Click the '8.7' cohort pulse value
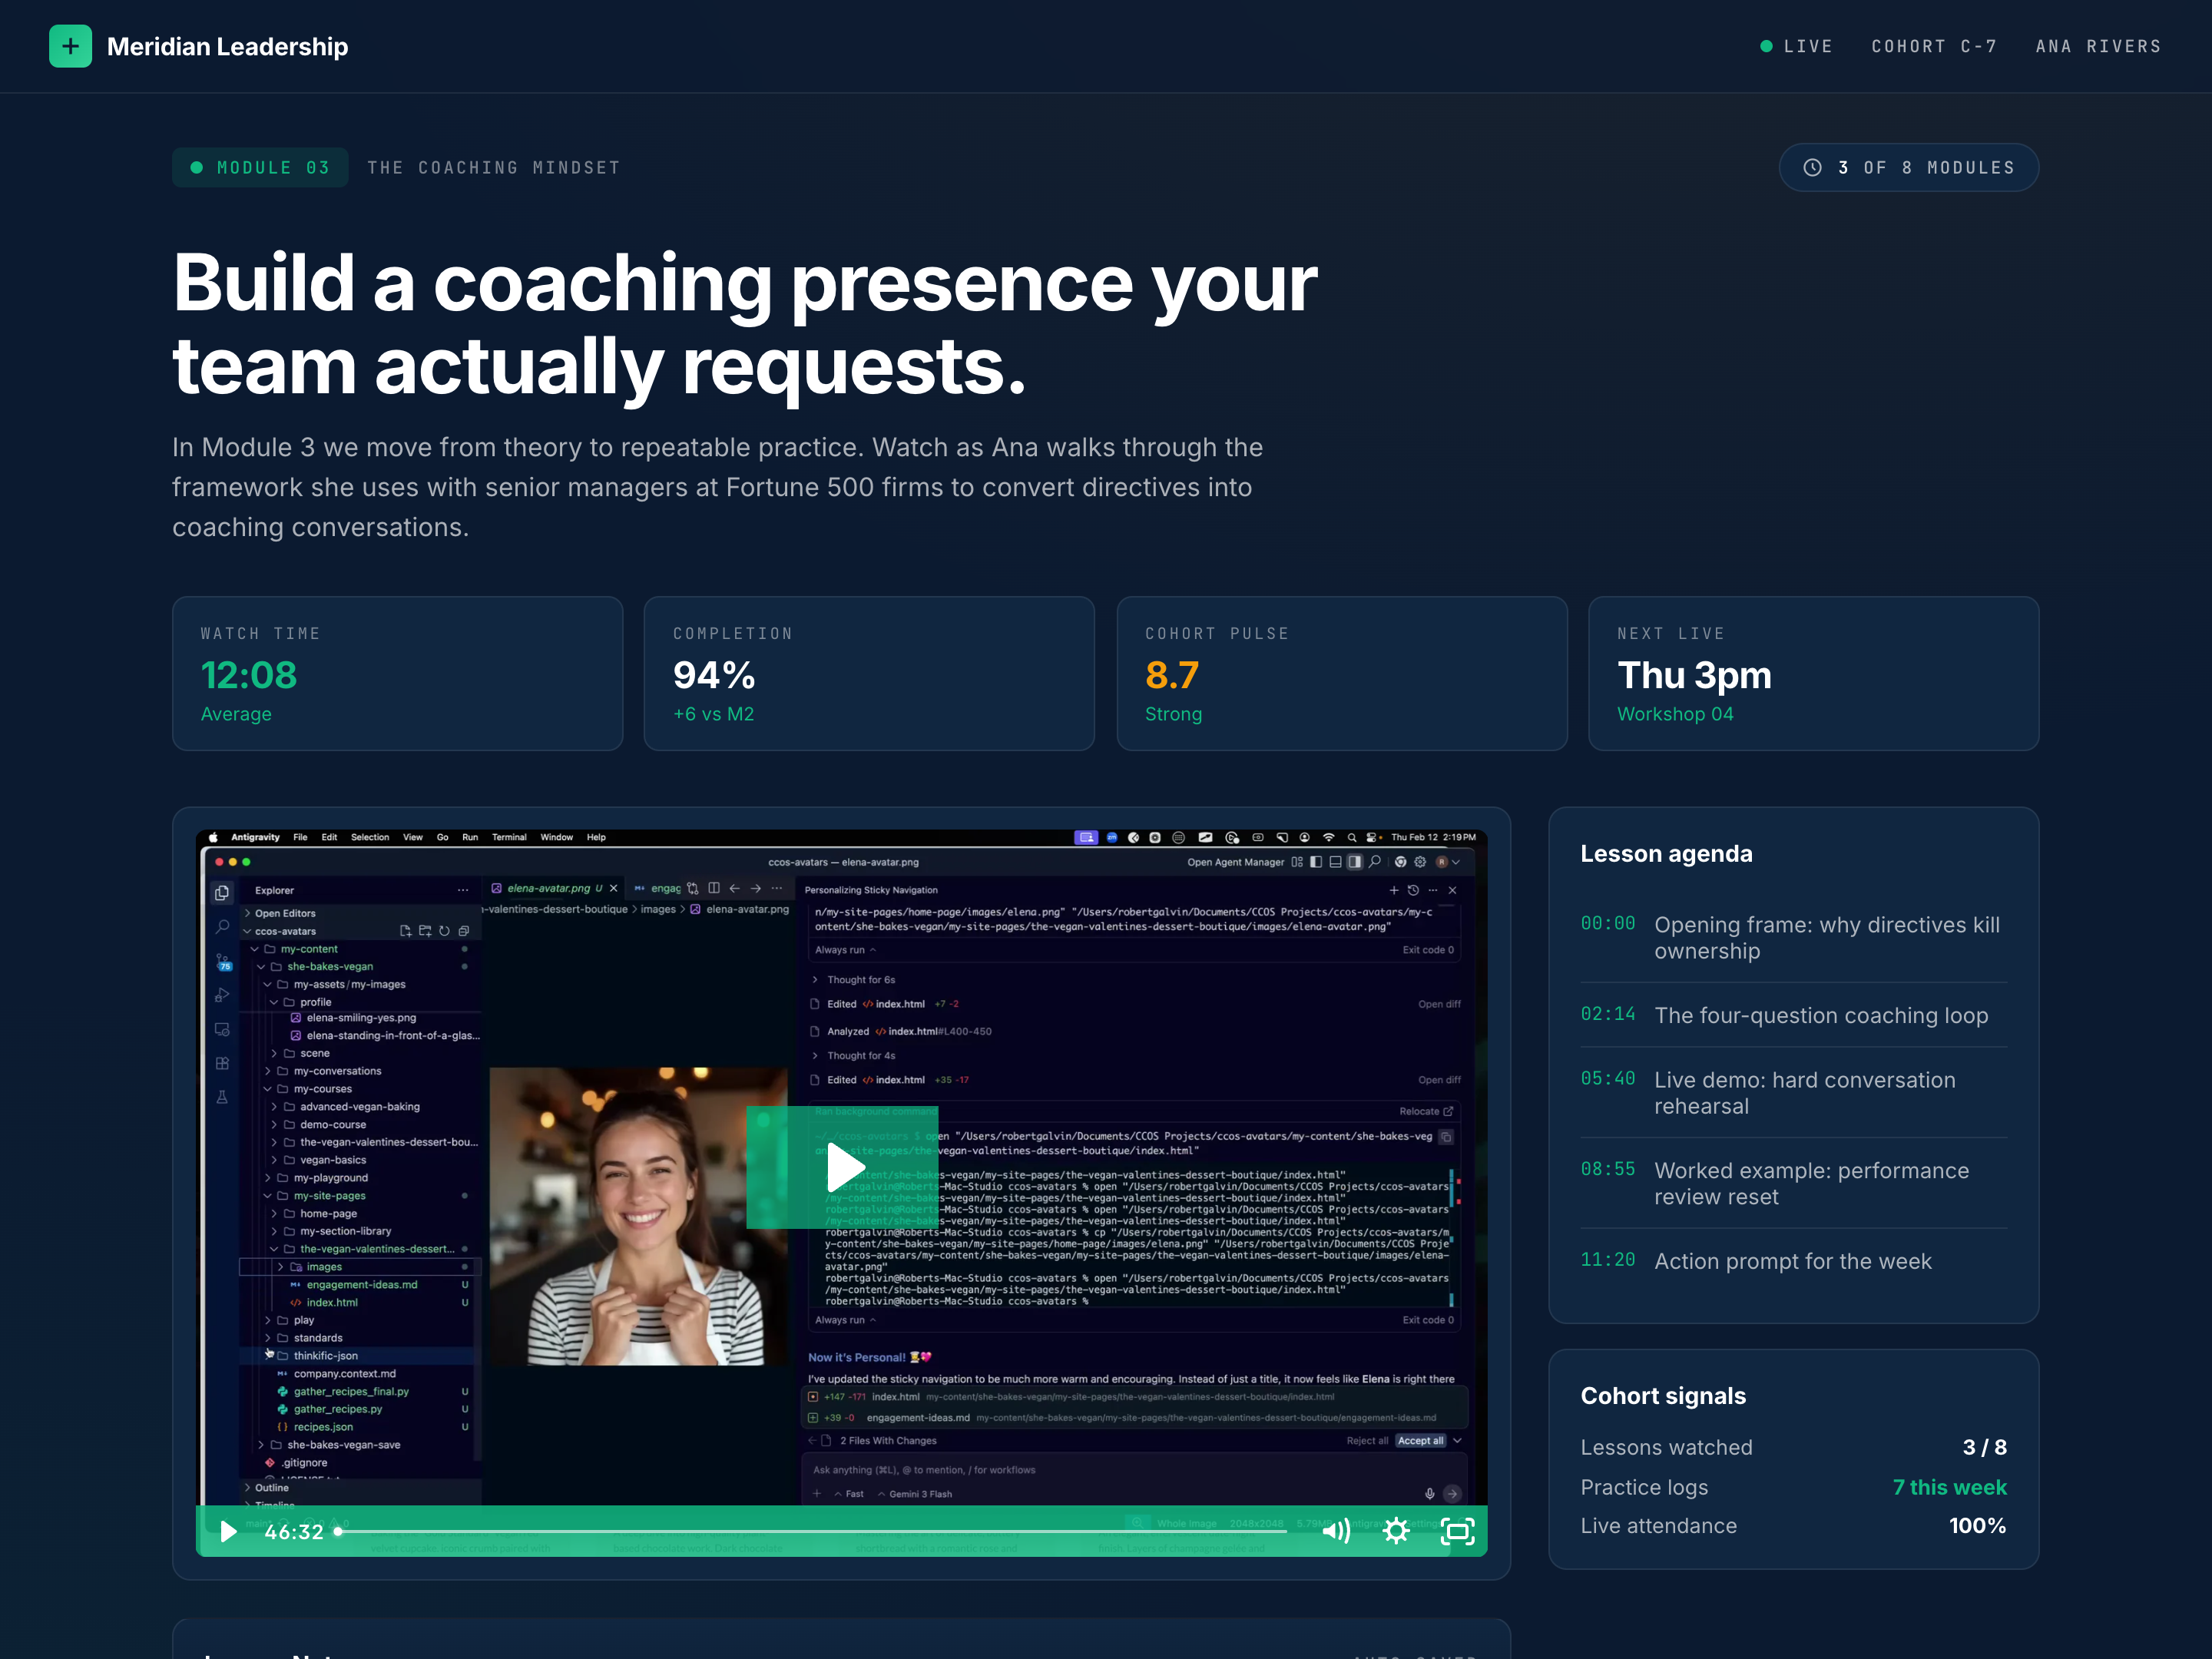This screenshot has width=2212, height=1659. (x=1171, y=675)
